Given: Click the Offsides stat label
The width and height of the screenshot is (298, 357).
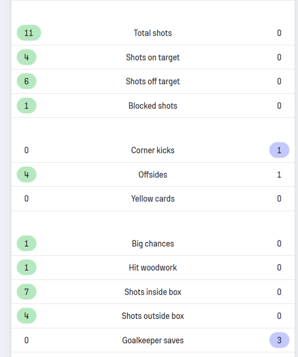Looking at the screenshot, I should pyautogui.click(x=153, y=175).
